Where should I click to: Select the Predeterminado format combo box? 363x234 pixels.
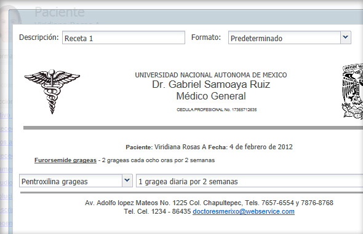click(290, 37)
